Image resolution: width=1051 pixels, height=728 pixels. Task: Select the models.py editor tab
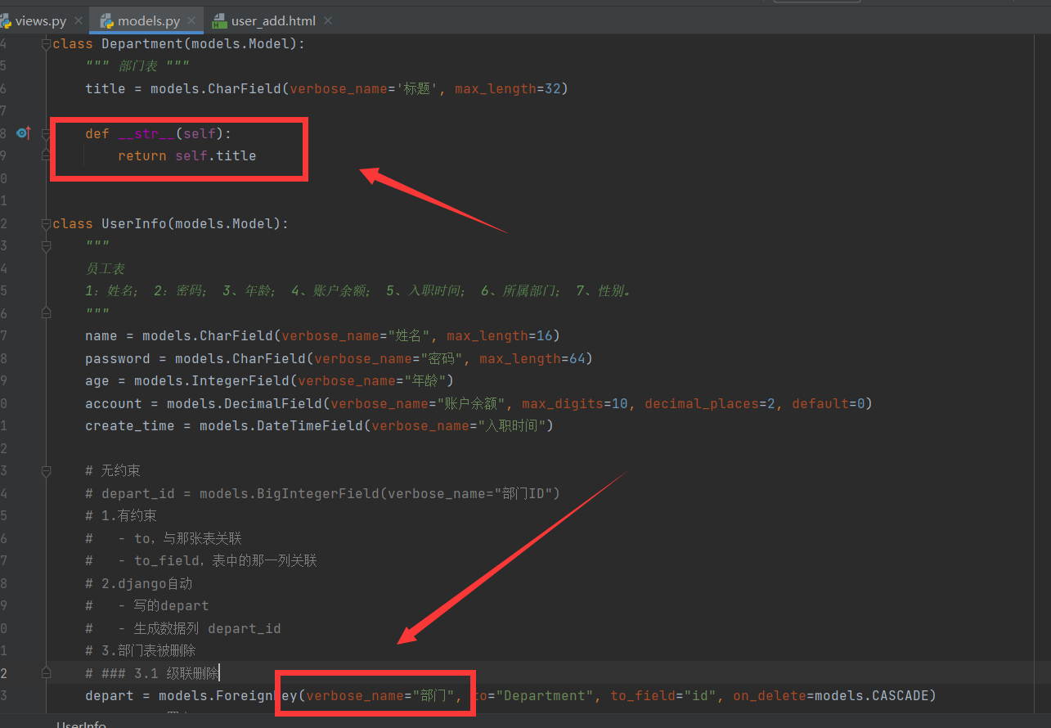(148, 20)
